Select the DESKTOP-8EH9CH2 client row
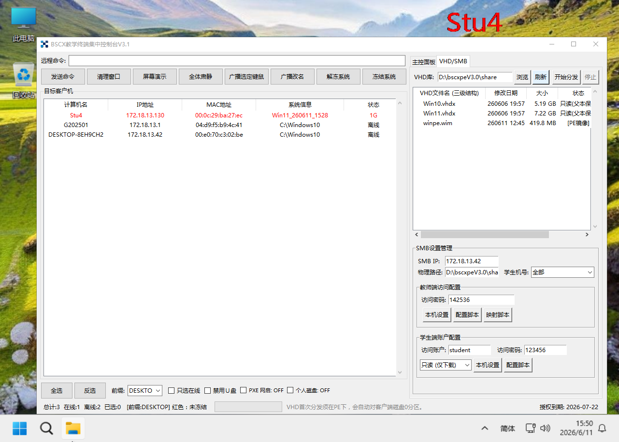The width and height of the screenshot is (619, 442). coord(220,135)
